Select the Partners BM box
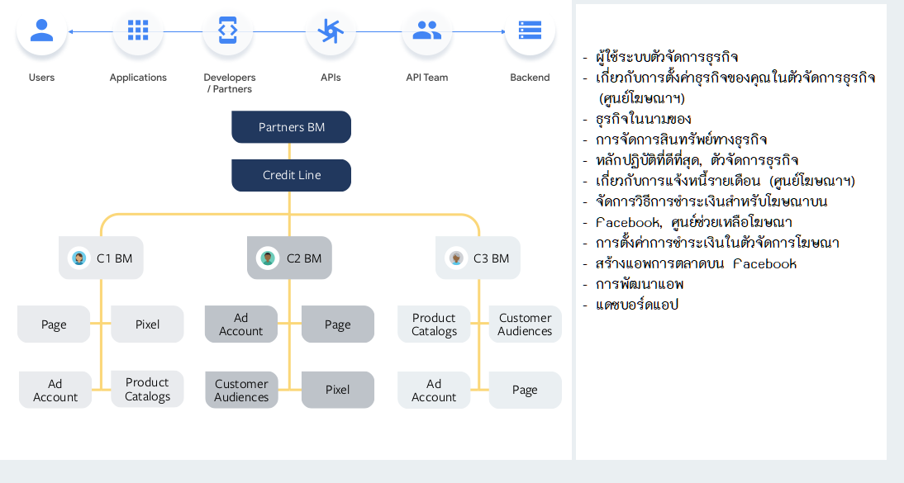The width and height of the screenshot is (904, 483). tap(291, 127)
